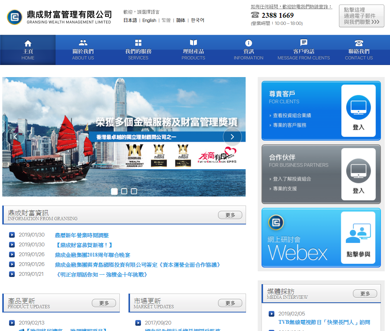Click the 網上研討會 Webex banner text
The height and width of the screenshot is (331, 390).
tap(298, 248)
